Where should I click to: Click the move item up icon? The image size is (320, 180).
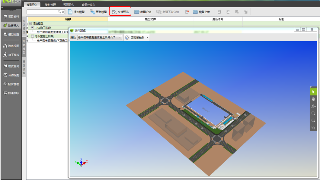click(x=219, y=12)
